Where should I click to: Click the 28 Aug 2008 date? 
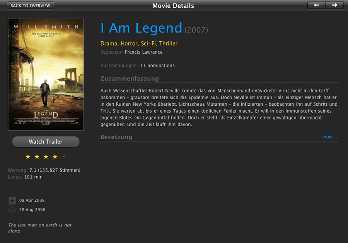32,209
